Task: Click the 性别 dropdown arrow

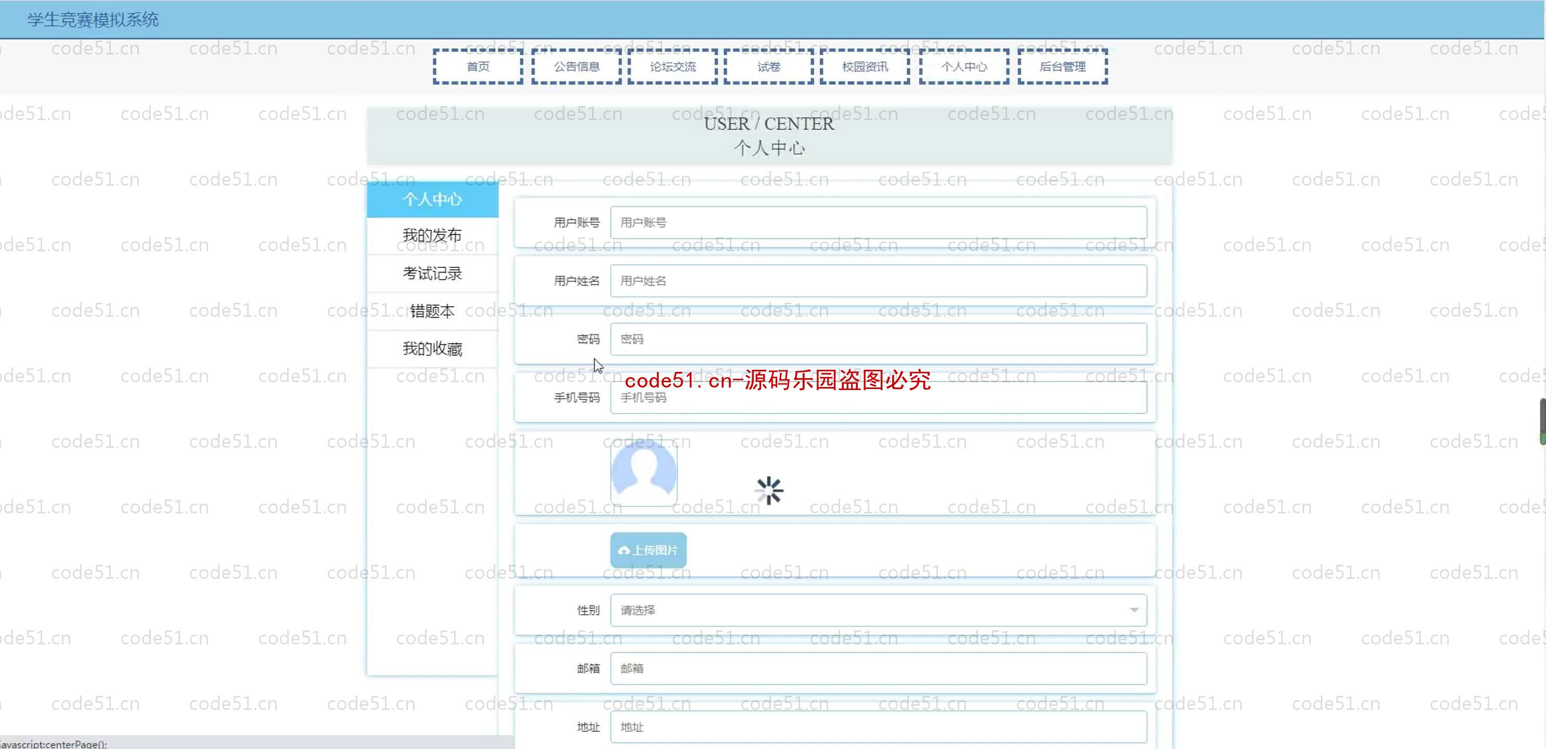Action: point(1133,610)
